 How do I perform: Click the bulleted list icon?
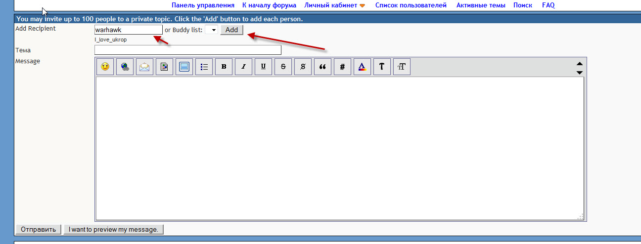[204, 67]
